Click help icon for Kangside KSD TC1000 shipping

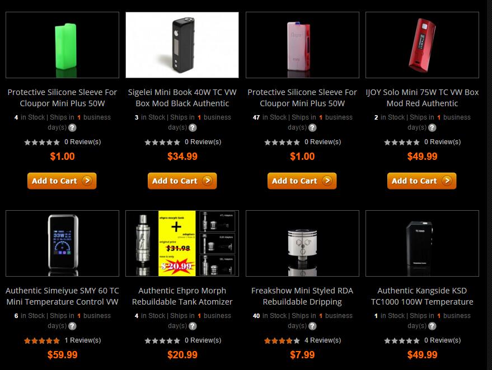[432, 326]
